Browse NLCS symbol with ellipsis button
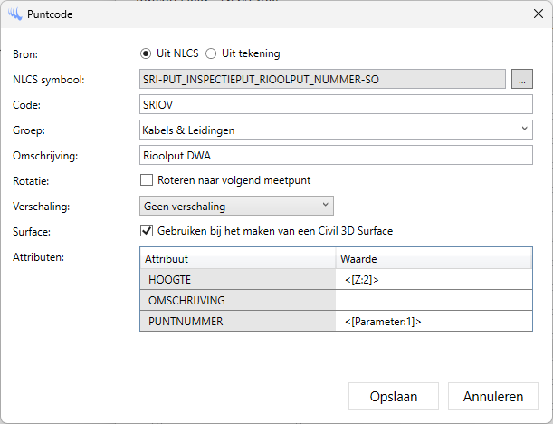This screenshot has width=553, height=424. 522,80
